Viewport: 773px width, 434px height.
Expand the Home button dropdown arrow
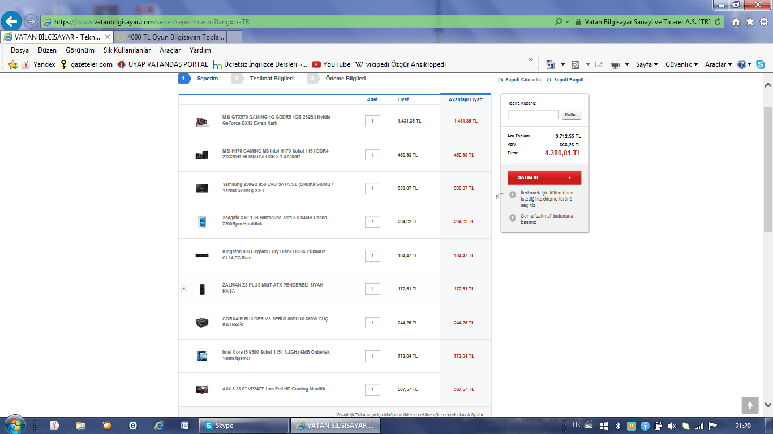click(x=562, y=64)
